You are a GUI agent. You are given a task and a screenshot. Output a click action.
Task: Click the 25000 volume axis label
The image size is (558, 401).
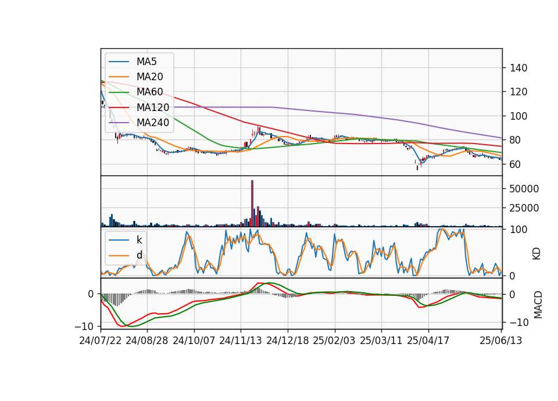tap(524, 208)
